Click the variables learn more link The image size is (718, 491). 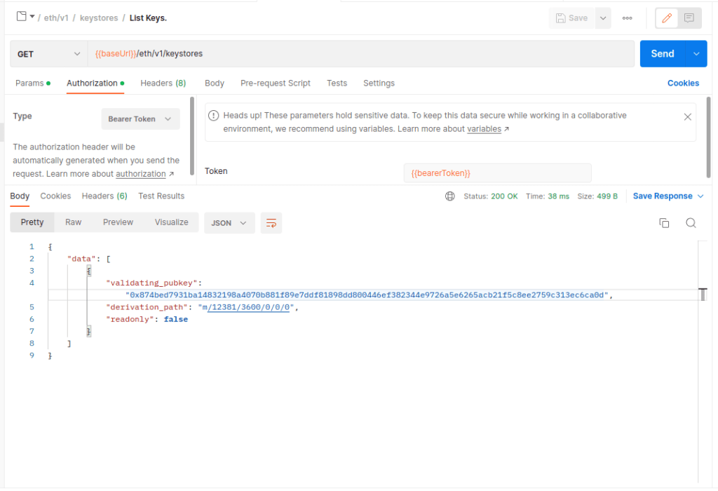(x=484, y=128)
